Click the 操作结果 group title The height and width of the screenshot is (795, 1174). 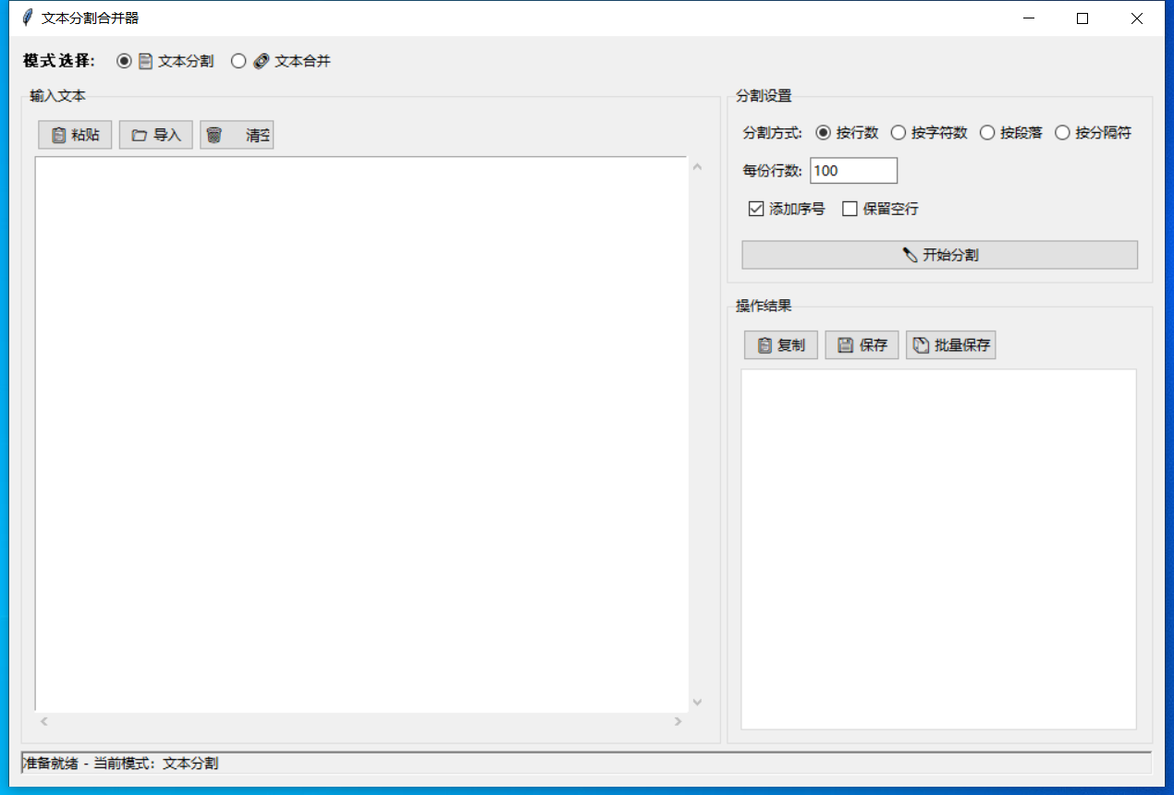click(x=764, y=307)
